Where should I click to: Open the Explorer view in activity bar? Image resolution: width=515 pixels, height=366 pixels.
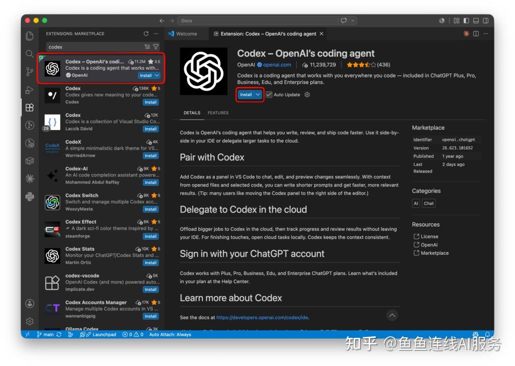pos(30,36)
